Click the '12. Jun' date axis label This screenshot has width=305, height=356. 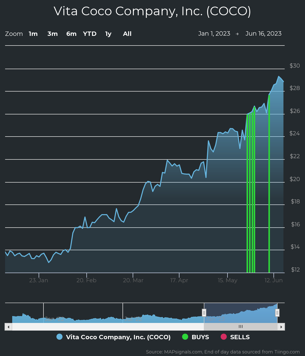[x=273, y=280]
